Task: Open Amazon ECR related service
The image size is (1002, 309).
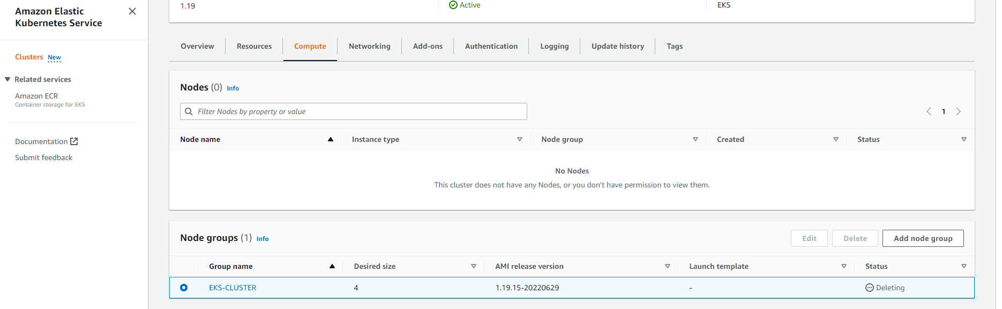Action: point(36,96)
